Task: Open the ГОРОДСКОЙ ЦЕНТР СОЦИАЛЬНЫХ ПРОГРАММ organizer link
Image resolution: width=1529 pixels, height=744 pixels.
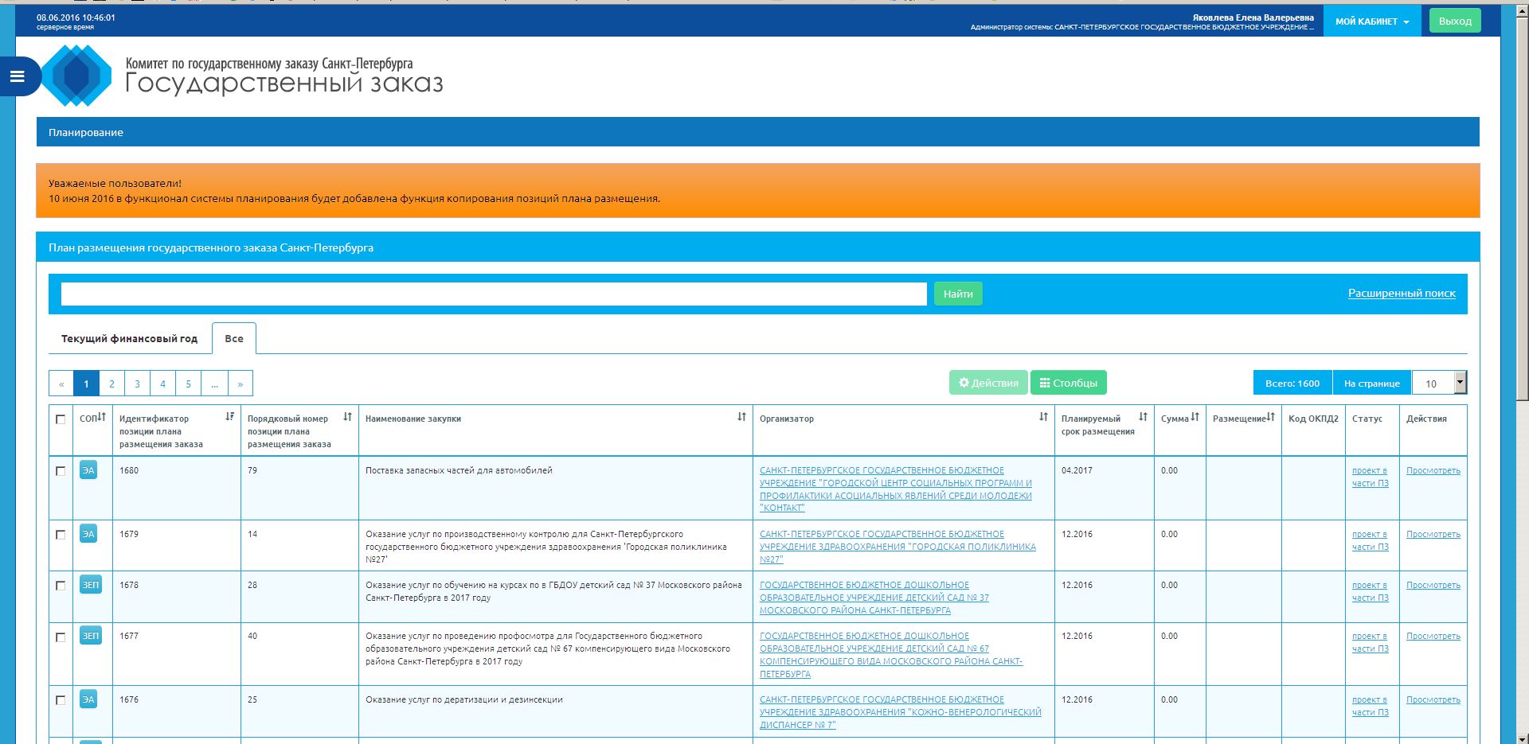Action: pyautogui.click(x=896, y=489)
